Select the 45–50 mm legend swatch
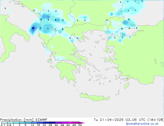164x126 pixels. [x=76, y=123]
